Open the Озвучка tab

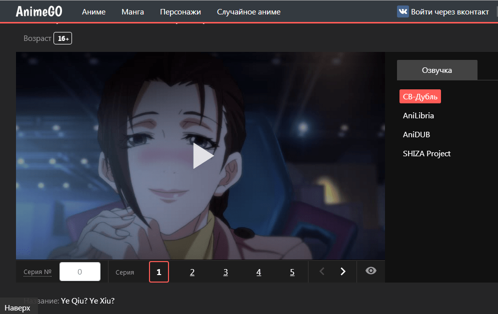(436, 70)
